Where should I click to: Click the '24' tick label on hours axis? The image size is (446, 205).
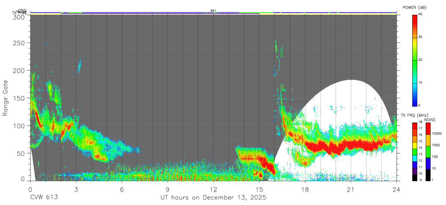tap(397, 189)
